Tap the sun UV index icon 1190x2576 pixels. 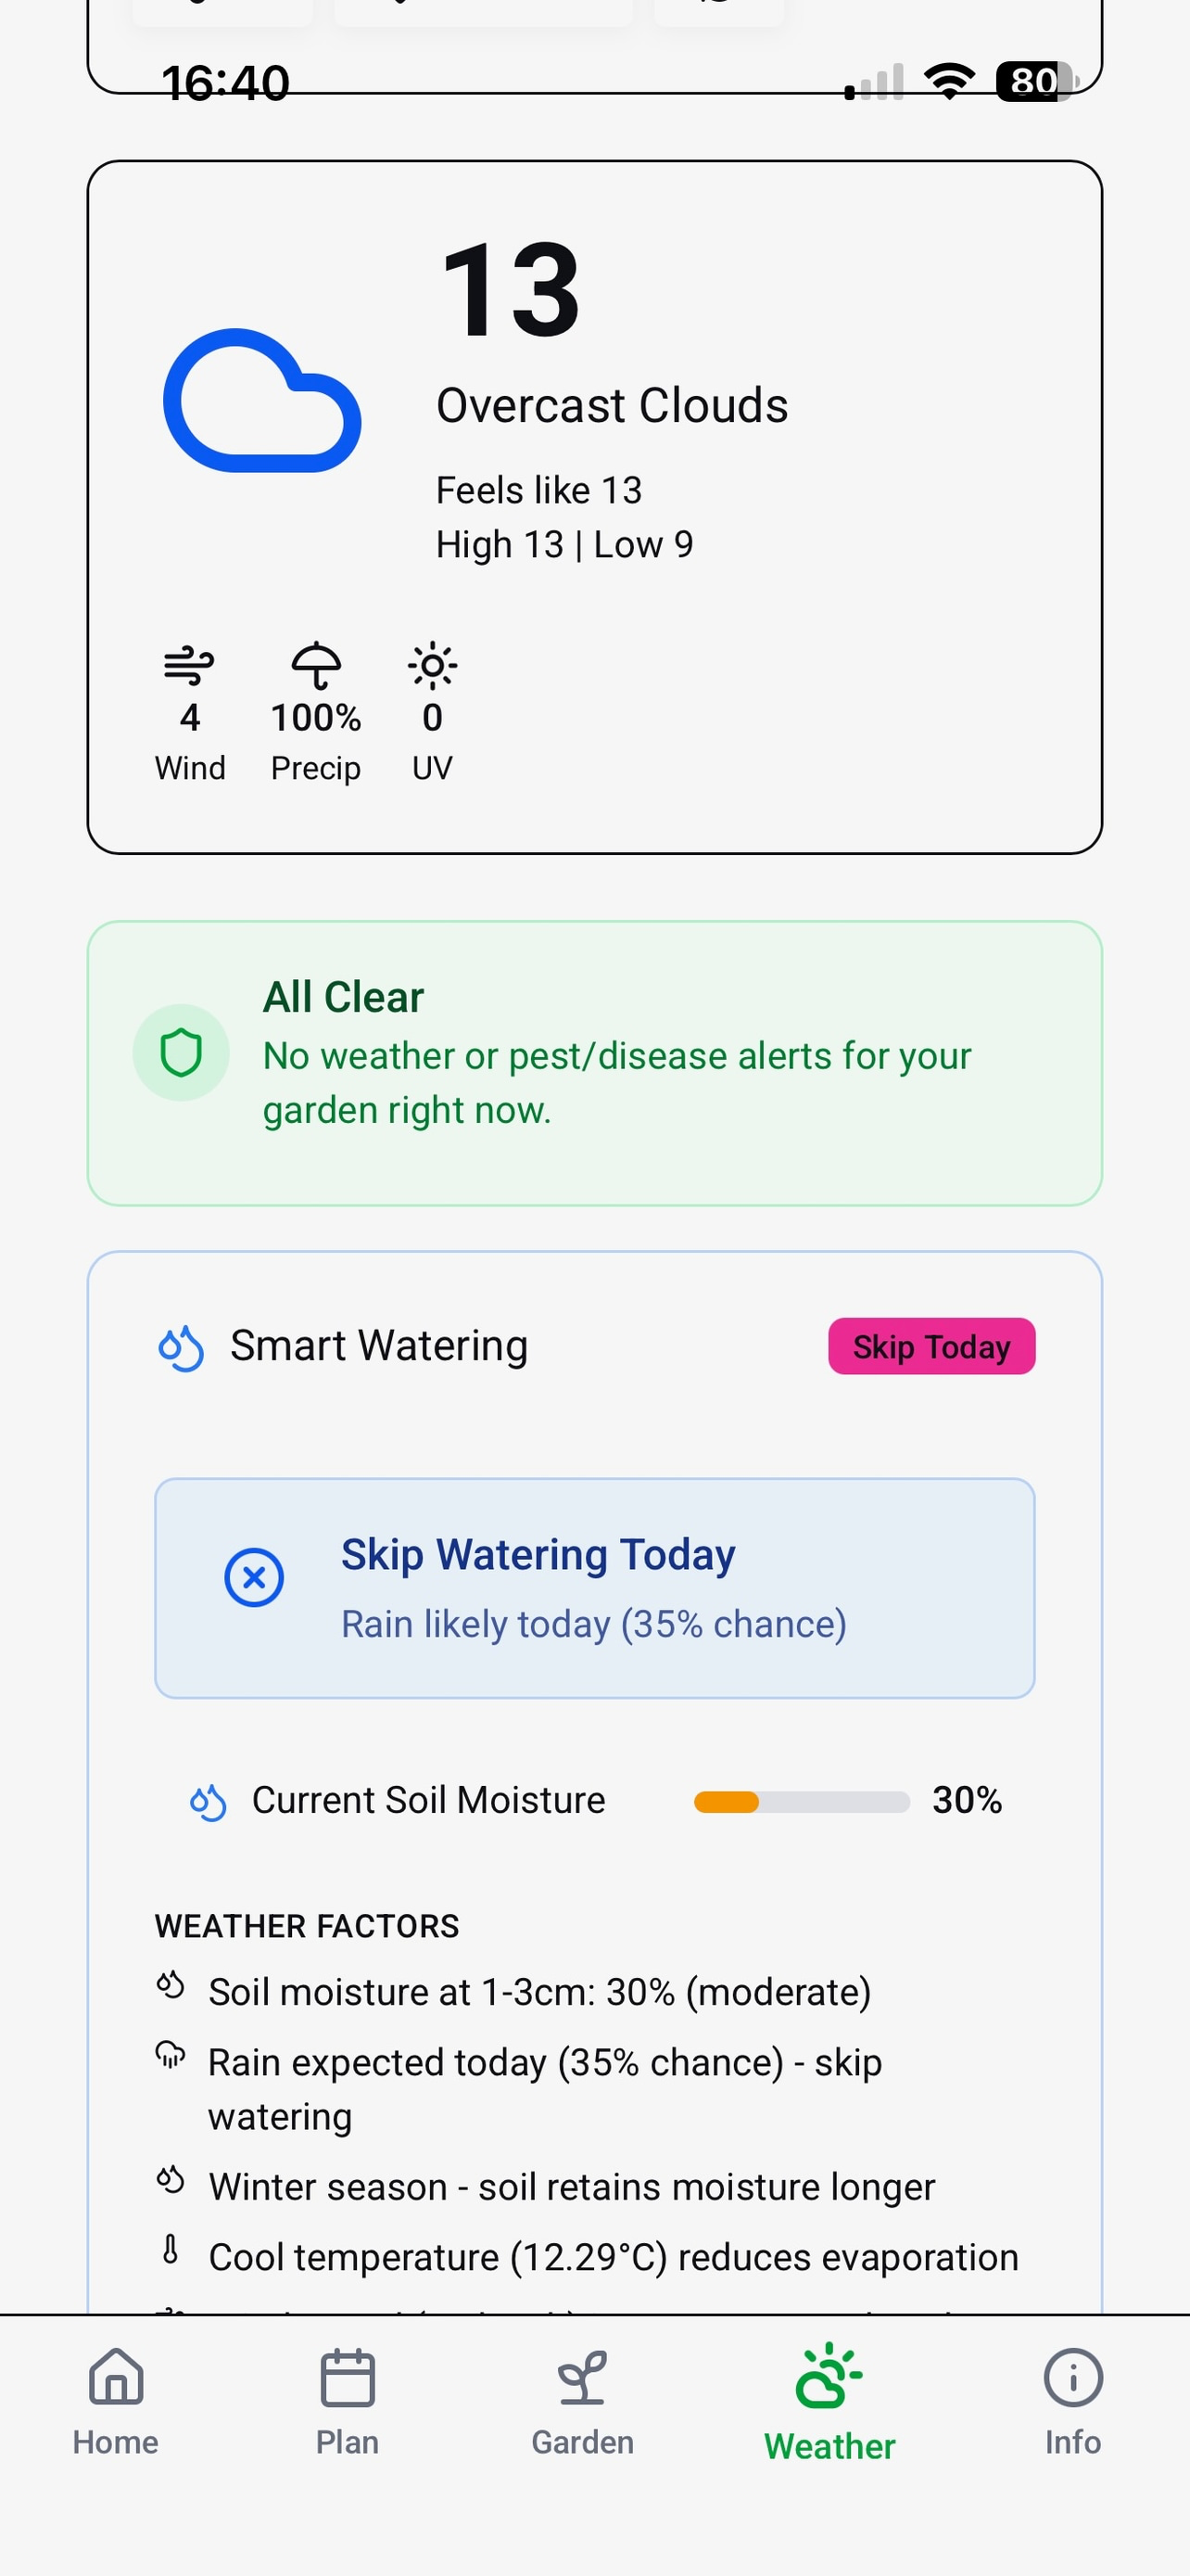[x=433, y=666]
